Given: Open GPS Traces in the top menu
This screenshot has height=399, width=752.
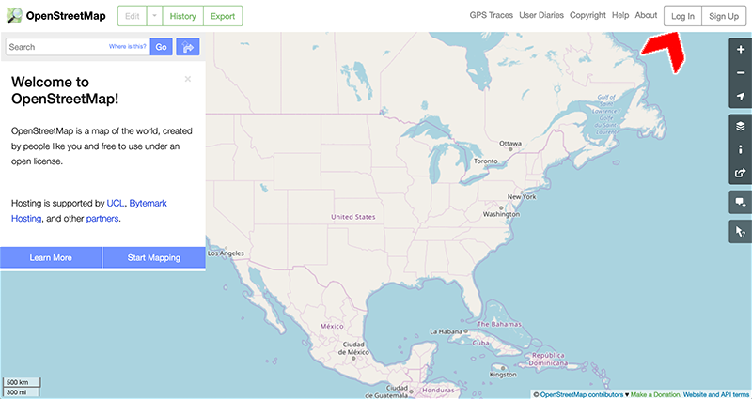Looking at the screenshot, I should click(x=491, y=15).
